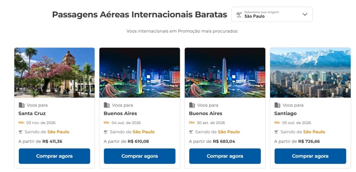Click building icon on R$ 683,04 Buenos Aires card

click(x=192, y=105)
